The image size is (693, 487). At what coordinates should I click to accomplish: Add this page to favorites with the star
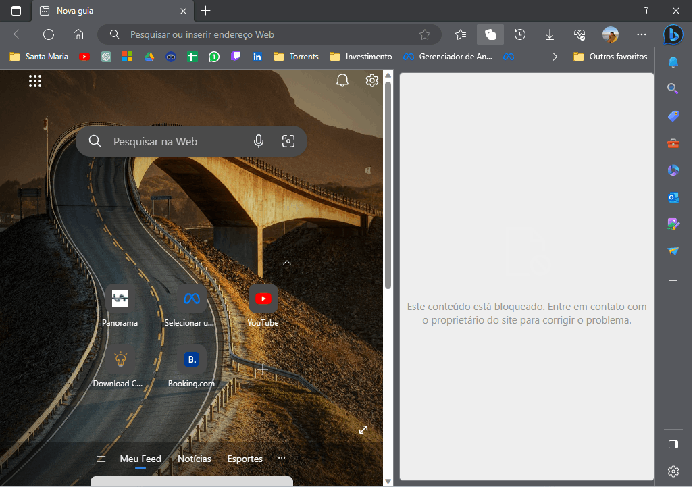click(425, 34)
